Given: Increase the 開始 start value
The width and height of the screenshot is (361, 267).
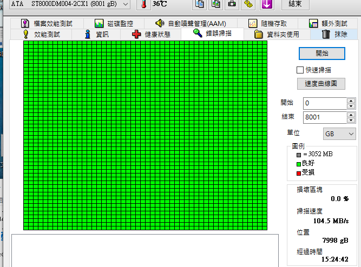Looking at the screenshot, I should (351, 101).
